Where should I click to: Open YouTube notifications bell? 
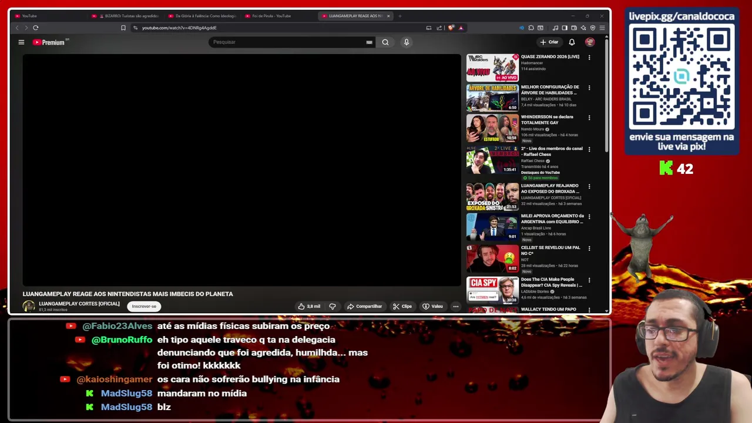pyautogui.click(x=572, y=42)
